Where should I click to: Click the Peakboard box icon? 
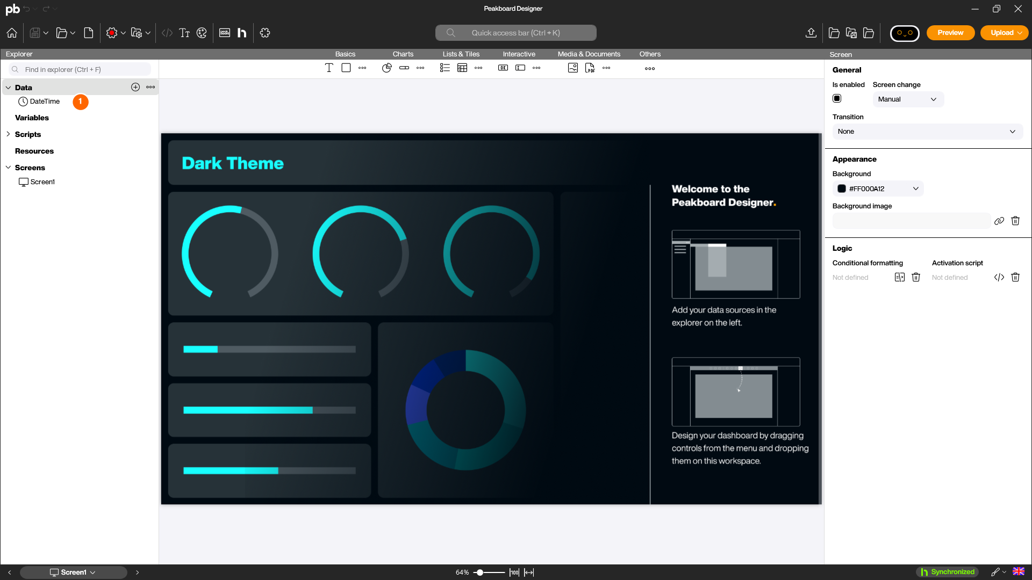pos(225,33)
